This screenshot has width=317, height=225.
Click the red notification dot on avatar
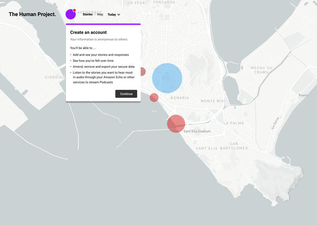[x=74, y=10]
